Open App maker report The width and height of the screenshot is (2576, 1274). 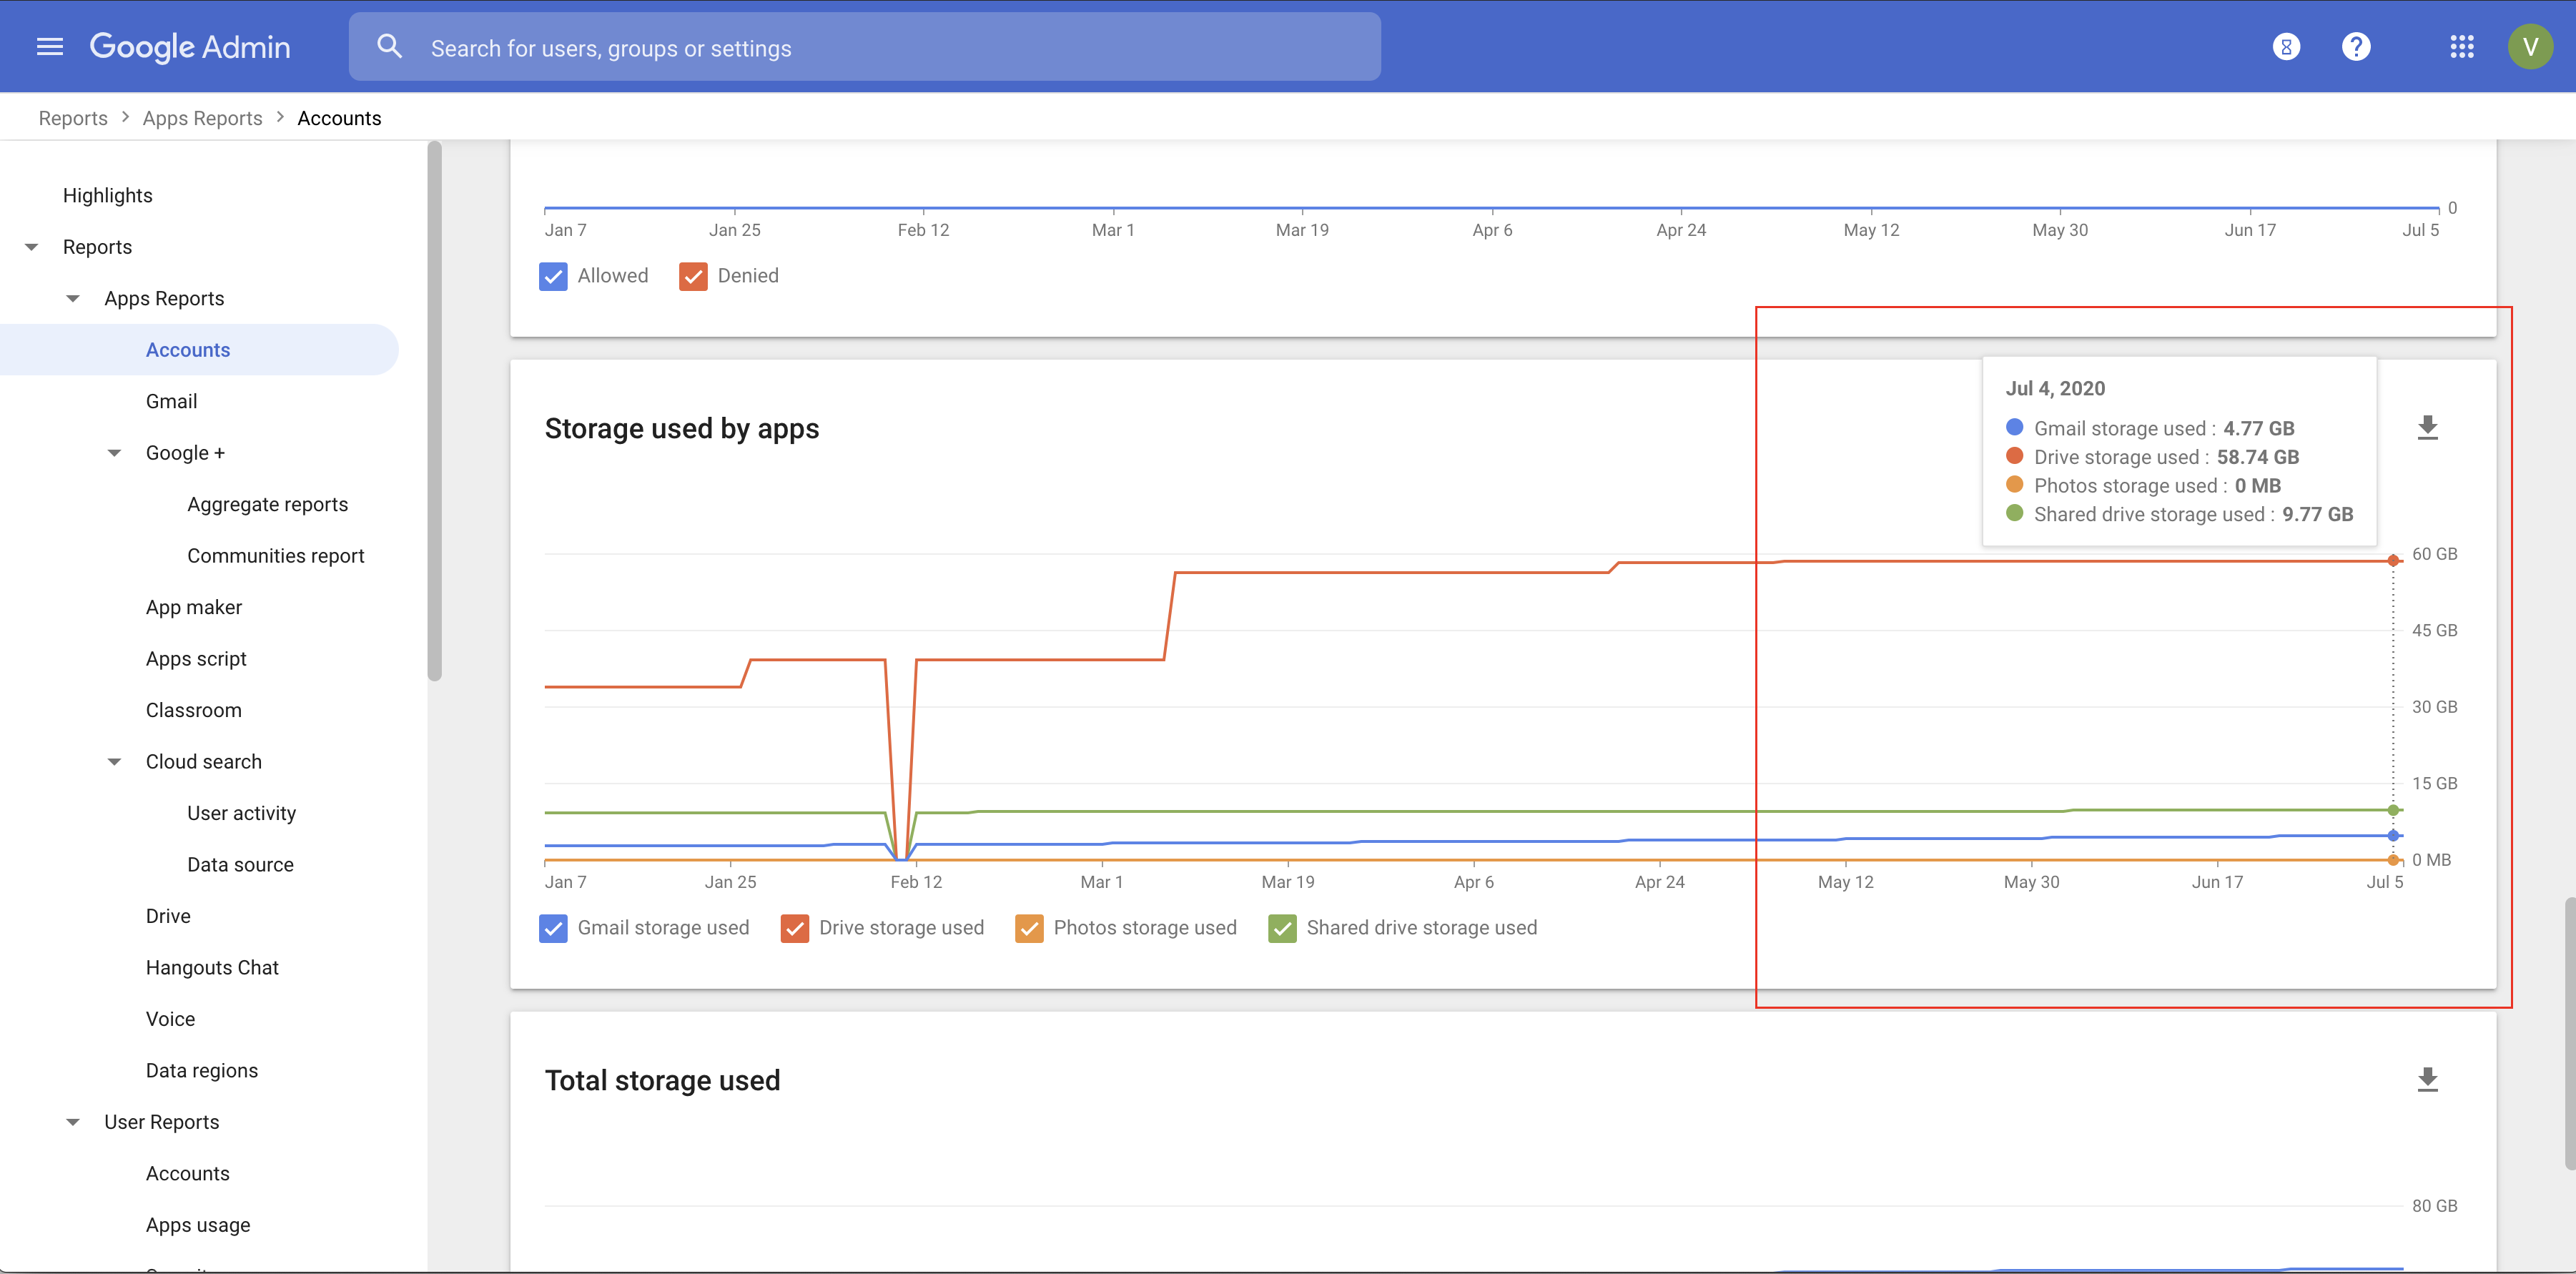(x=194, y=608)
